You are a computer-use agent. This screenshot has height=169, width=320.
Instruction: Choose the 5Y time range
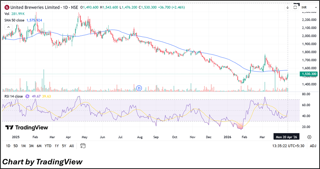pyautogui.click(x=64, y=146)
